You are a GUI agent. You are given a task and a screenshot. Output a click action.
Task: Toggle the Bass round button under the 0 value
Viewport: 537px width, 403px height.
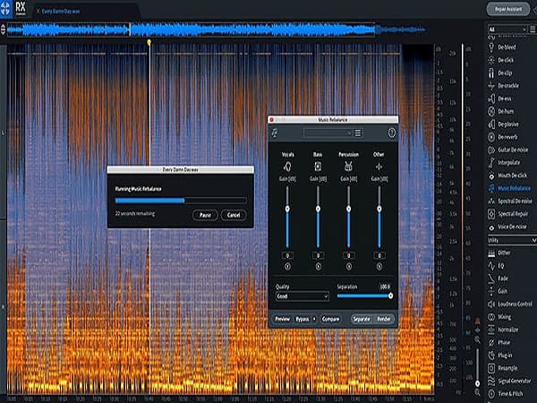[318, 266]
